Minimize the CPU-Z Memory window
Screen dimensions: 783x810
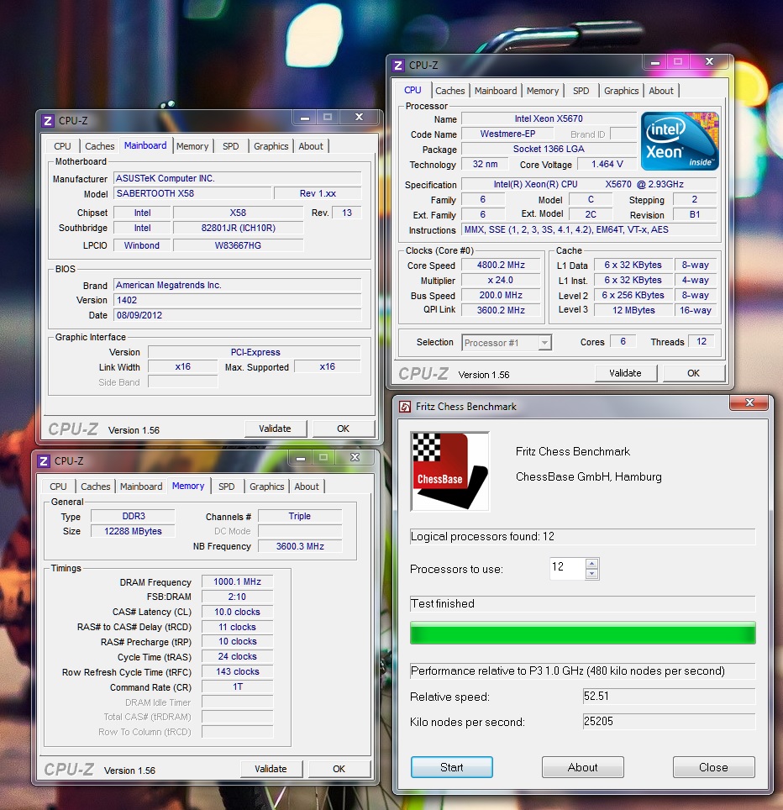301,458
